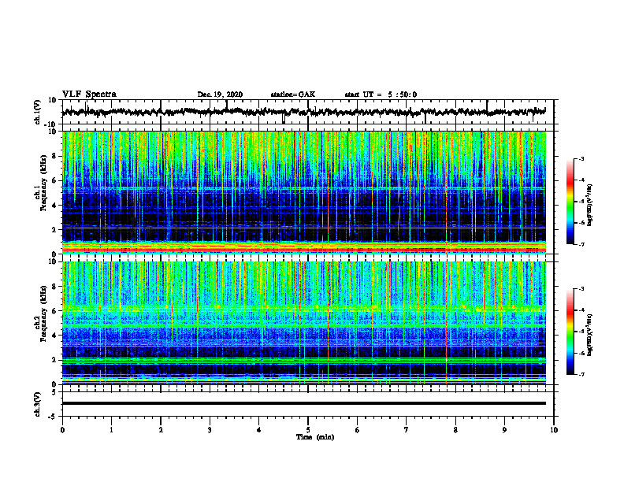Image resolution: width=624 pixels, height=482 pixels.
Task: Click the "ch.1(V)" waveform axis label
Action: 38,112
